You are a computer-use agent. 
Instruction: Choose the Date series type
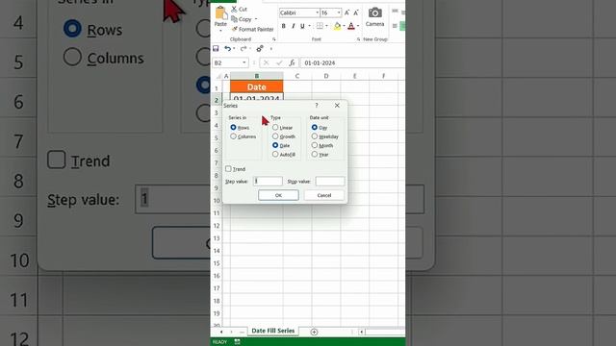(275, 145)
